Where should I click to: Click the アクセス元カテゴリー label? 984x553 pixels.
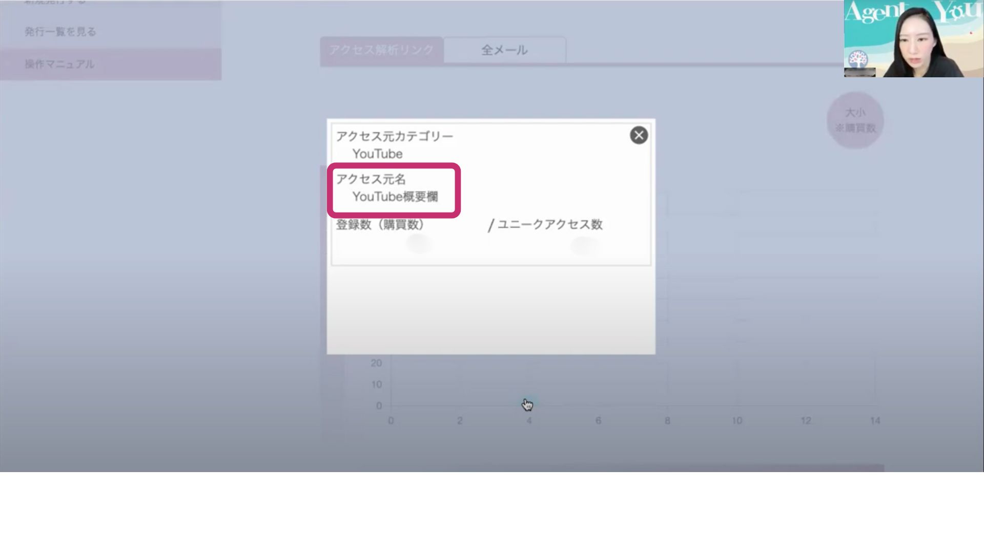tap(395, 136)
